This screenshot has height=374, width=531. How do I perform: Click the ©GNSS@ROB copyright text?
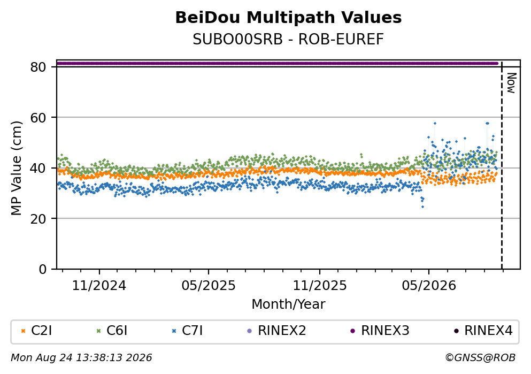[480, 358]
